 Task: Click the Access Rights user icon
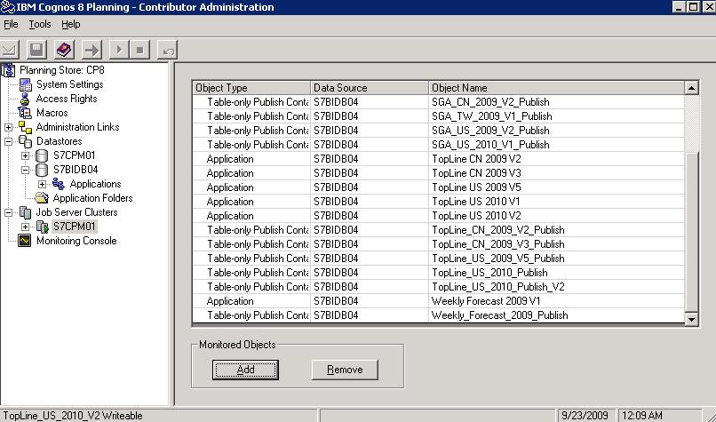pyautogui.click(x=25, y=99)
